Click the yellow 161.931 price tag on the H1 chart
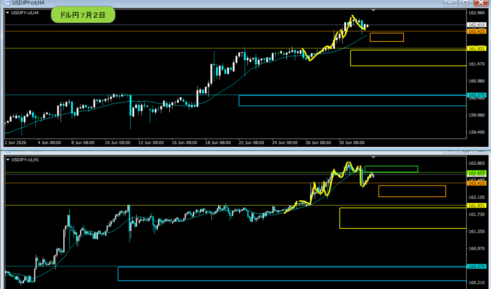 click(x=477, y=206)
